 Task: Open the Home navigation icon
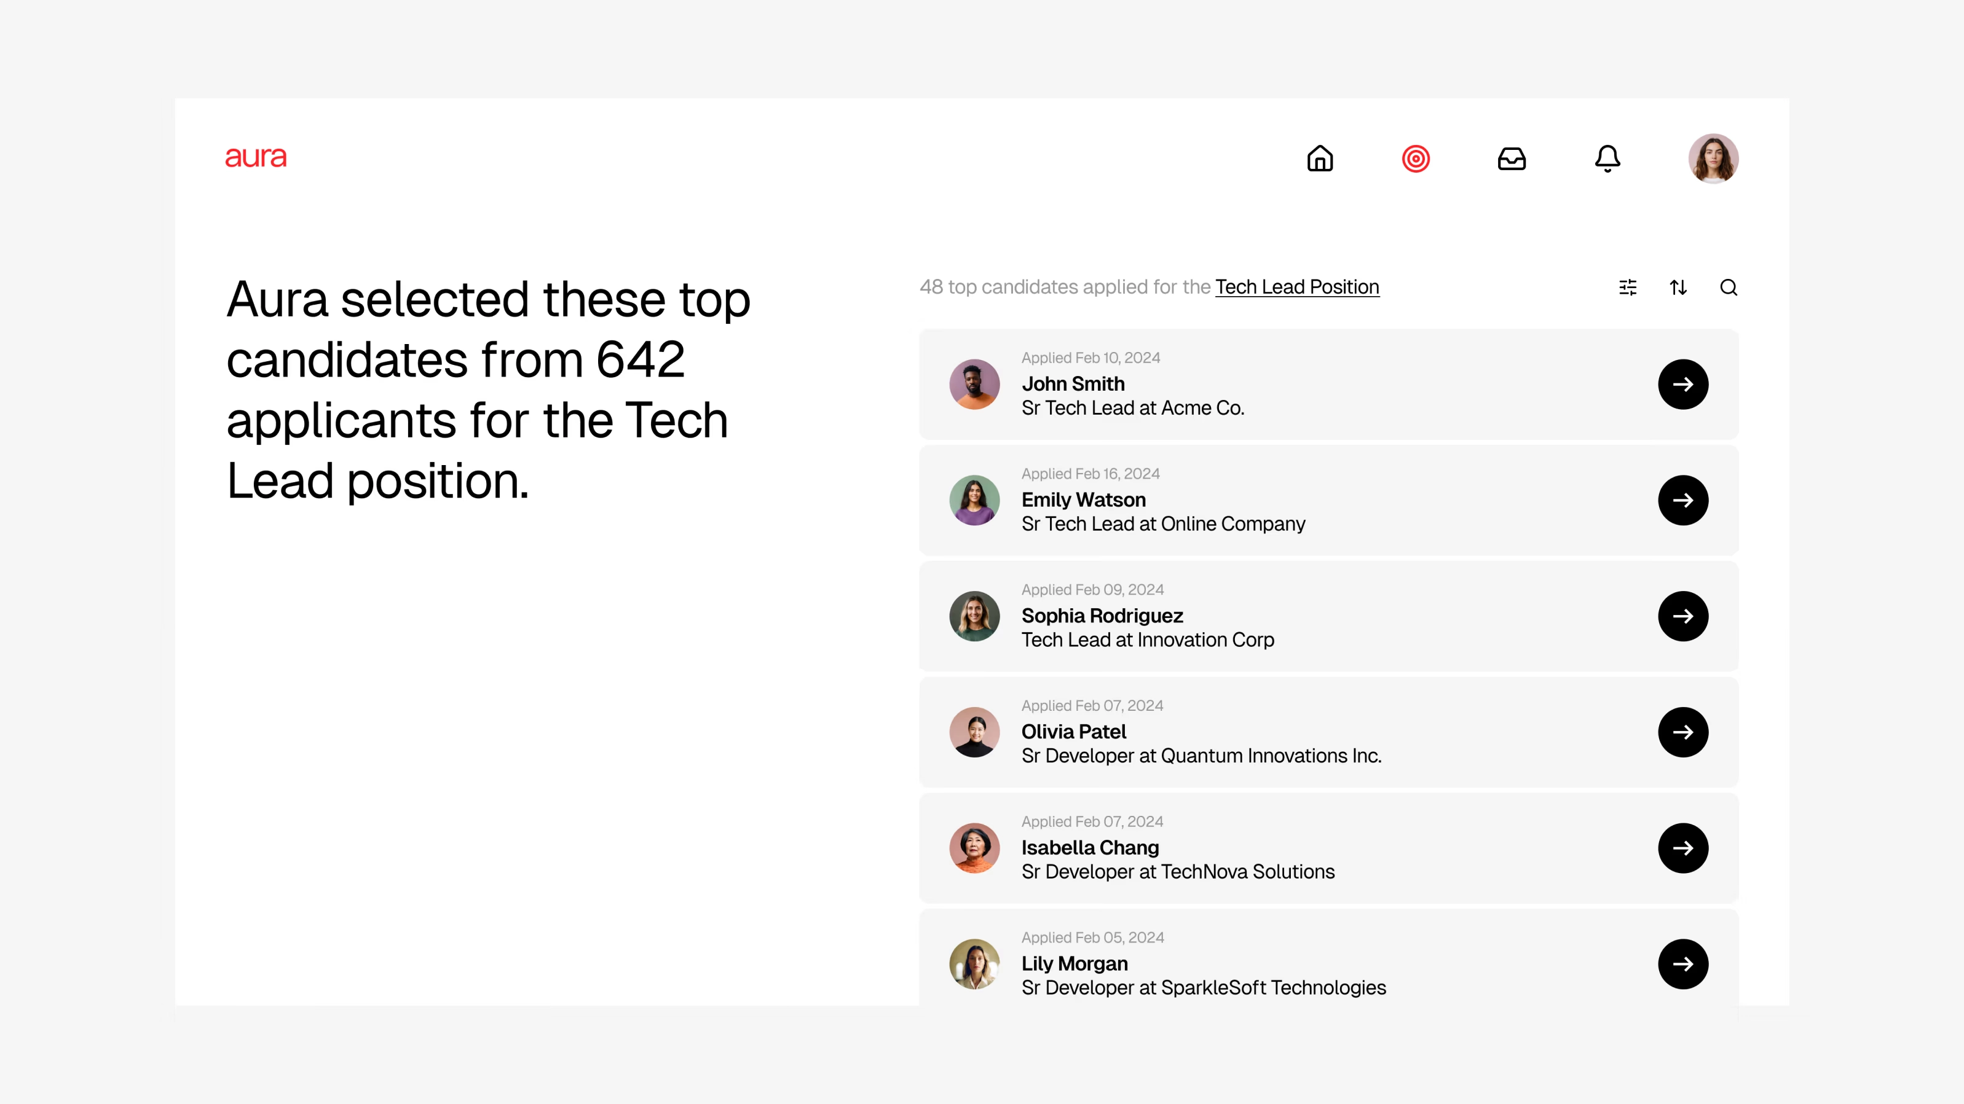tap(1320, 159)
